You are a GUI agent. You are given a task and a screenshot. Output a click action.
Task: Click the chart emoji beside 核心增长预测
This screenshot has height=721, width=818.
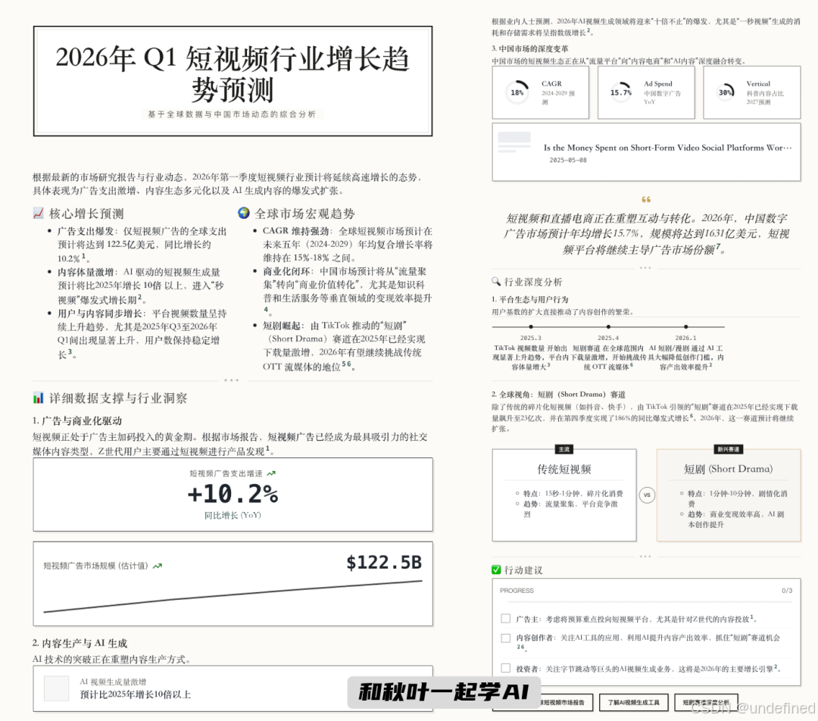coord(38,214)
